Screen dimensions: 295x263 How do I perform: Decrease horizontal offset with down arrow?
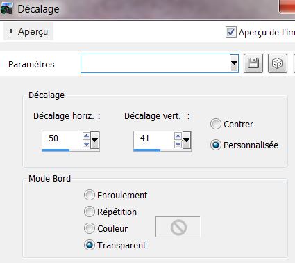pos(86,145)
